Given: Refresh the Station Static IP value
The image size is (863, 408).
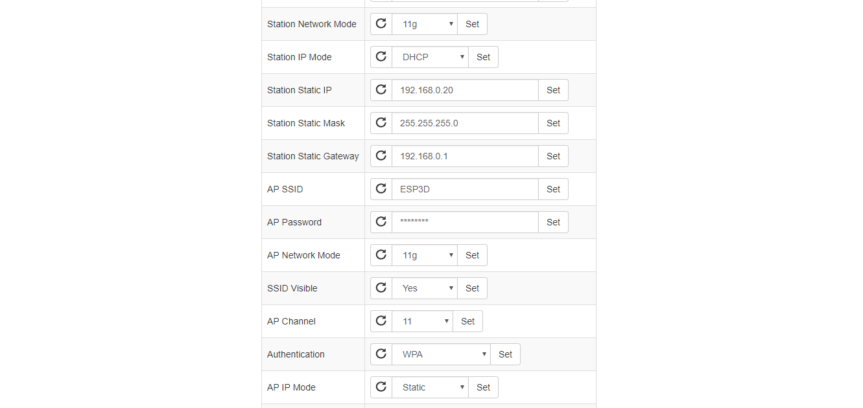Looking at the screenshot, I should pyautogui.click(x=381, y=90).
